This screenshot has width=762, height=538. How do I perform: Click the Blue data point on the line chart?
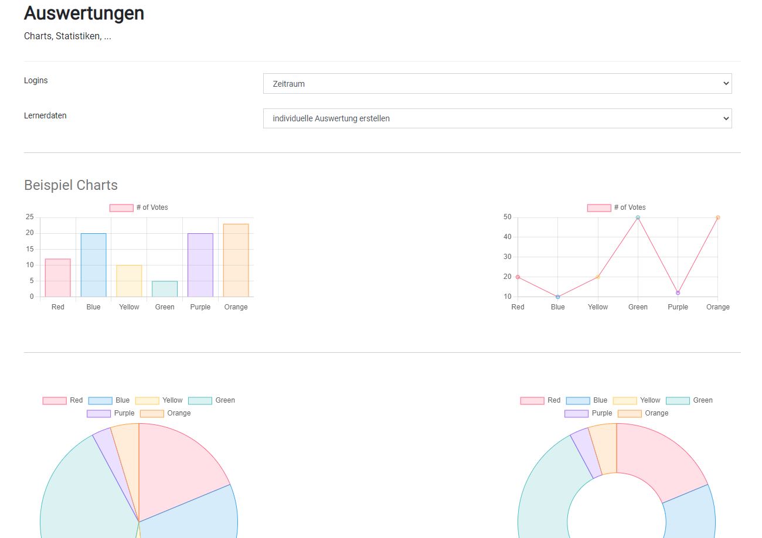557,297
